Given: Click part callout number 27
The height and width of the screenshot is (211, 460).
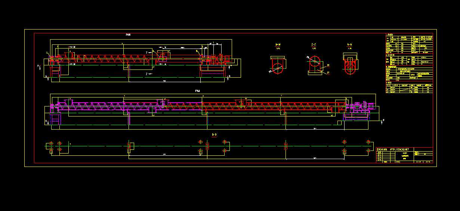Looking at the screenshot, I should coord(328,73).
